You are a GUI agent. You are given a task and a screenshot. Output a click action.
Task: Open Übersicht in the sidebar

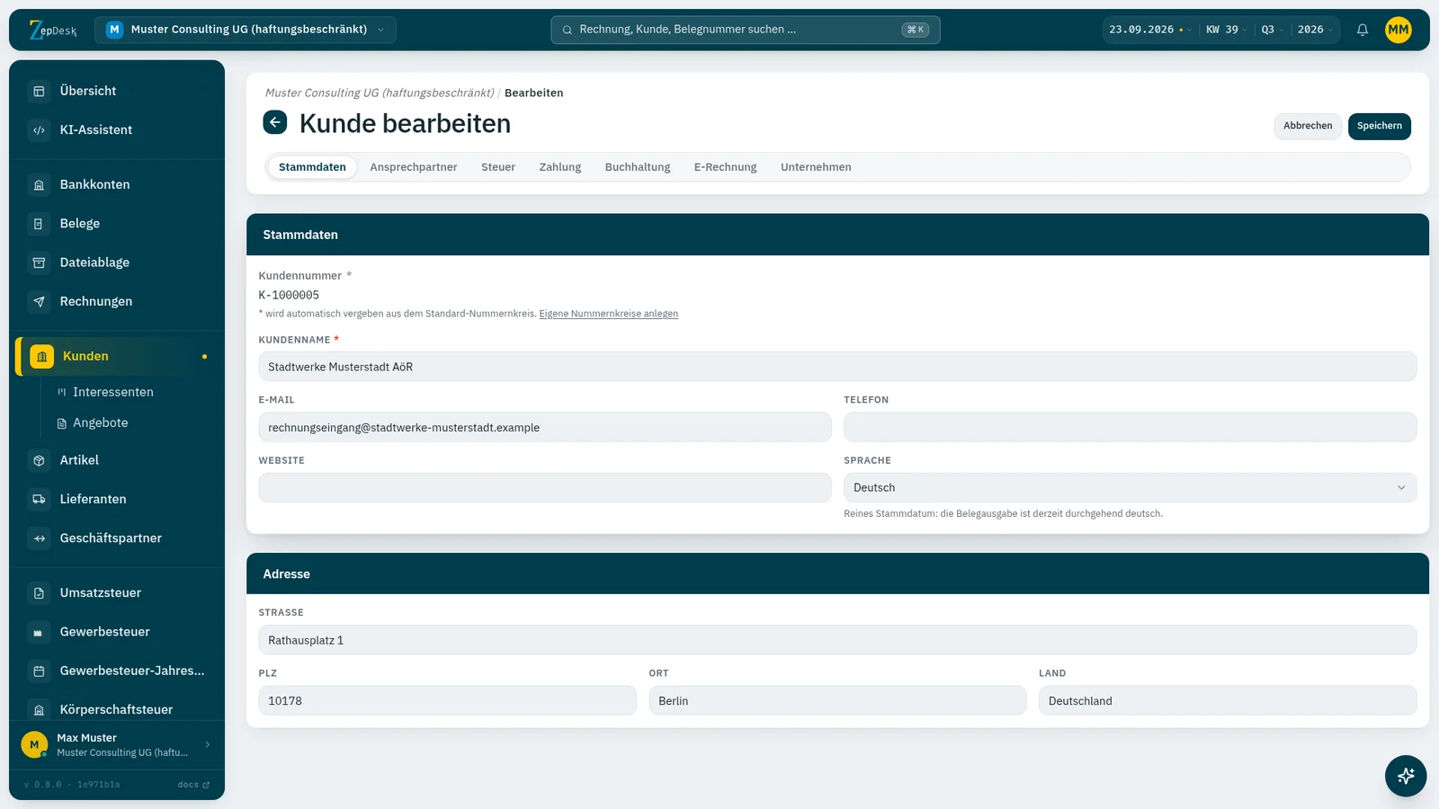(x=117, y=91)
